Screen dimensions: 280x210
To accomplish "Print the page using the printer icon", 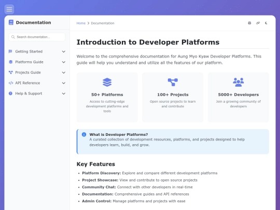I will (249, 23).
